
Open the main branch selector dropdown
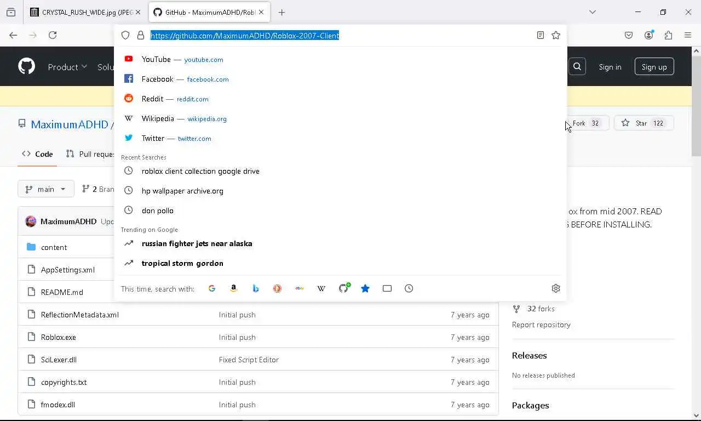pos(46,189)
